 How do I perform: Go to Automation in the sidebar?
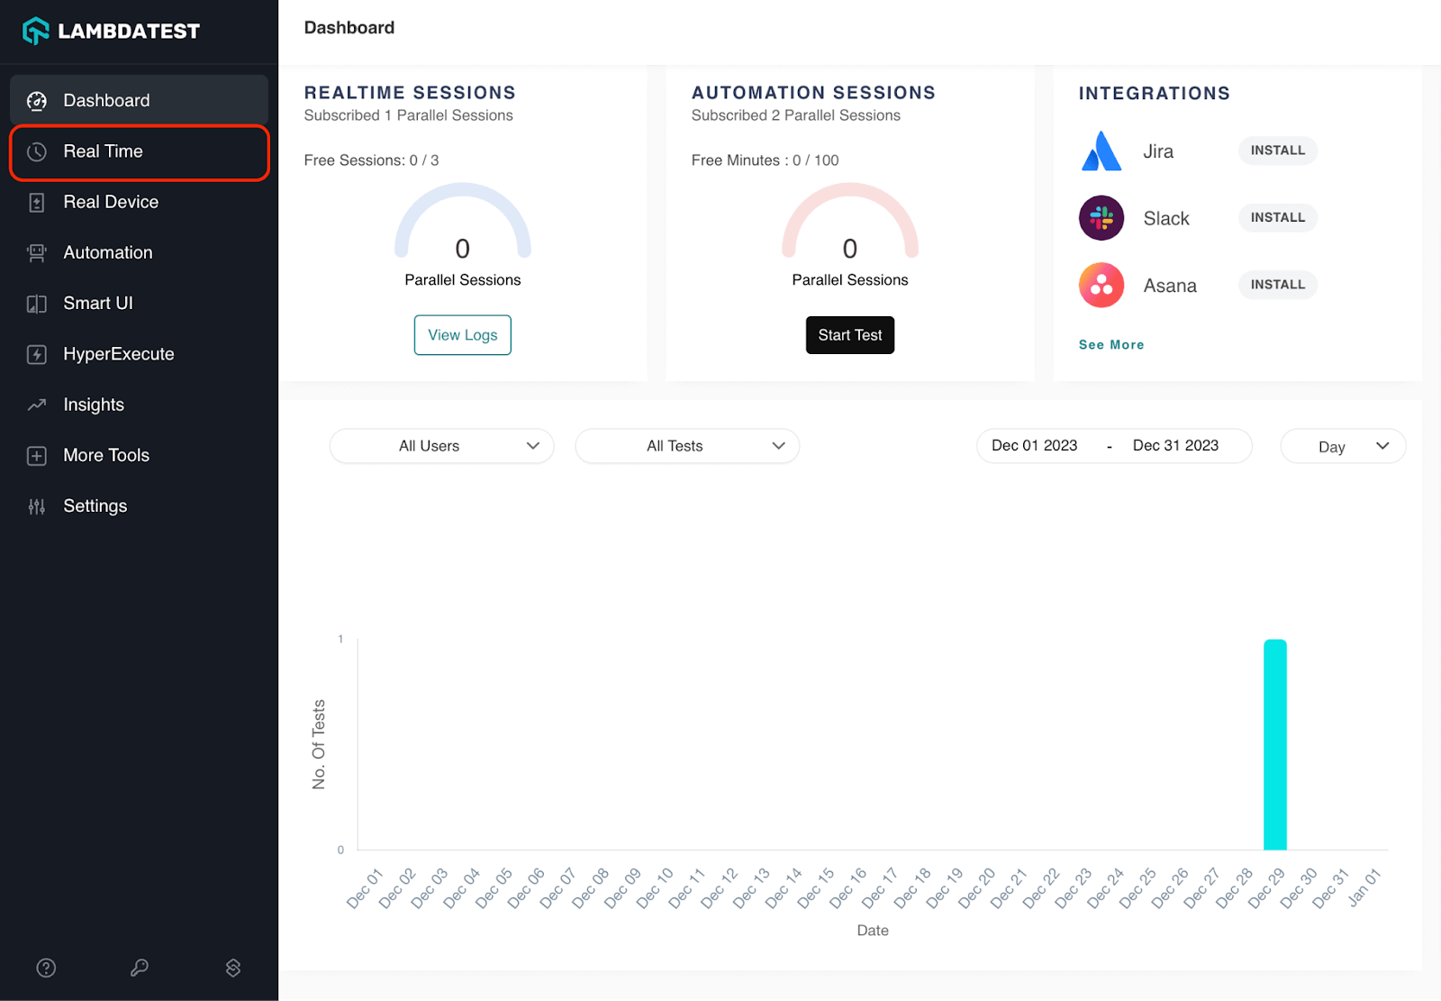pos(108,253)
